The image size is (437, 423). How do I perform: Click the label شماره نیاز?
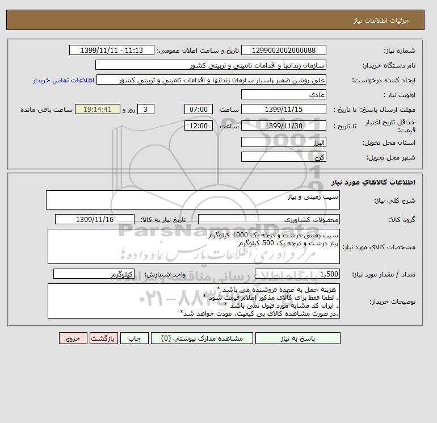pyautogui.click(x=400, y=51)
